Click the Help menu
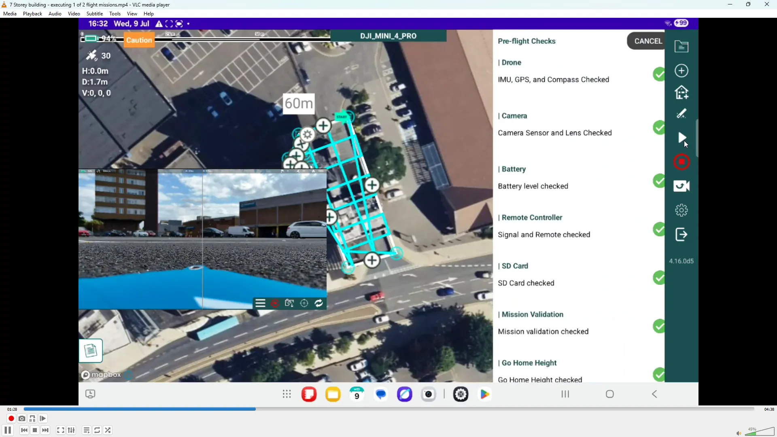 click(149, 14)
